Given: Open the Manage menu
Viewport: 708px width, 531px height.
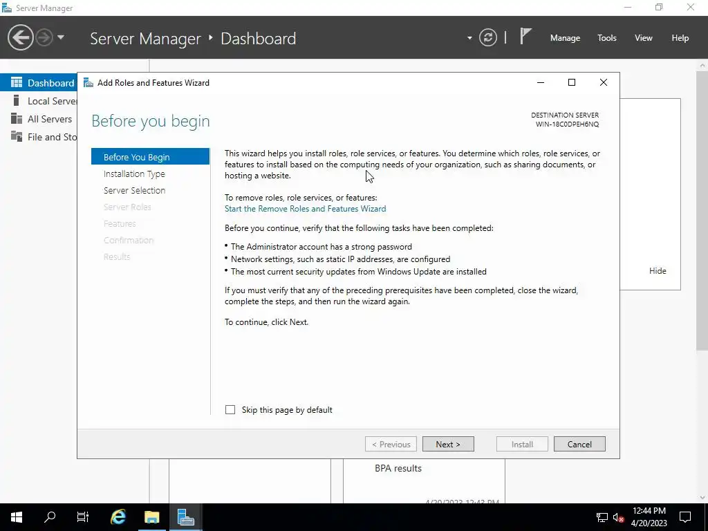Looking at the screenshot, I should point(565,38).
